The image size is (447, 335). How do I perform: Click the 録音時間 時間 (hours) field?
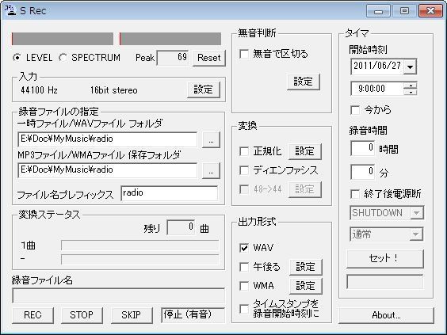(x=363, y=148)
